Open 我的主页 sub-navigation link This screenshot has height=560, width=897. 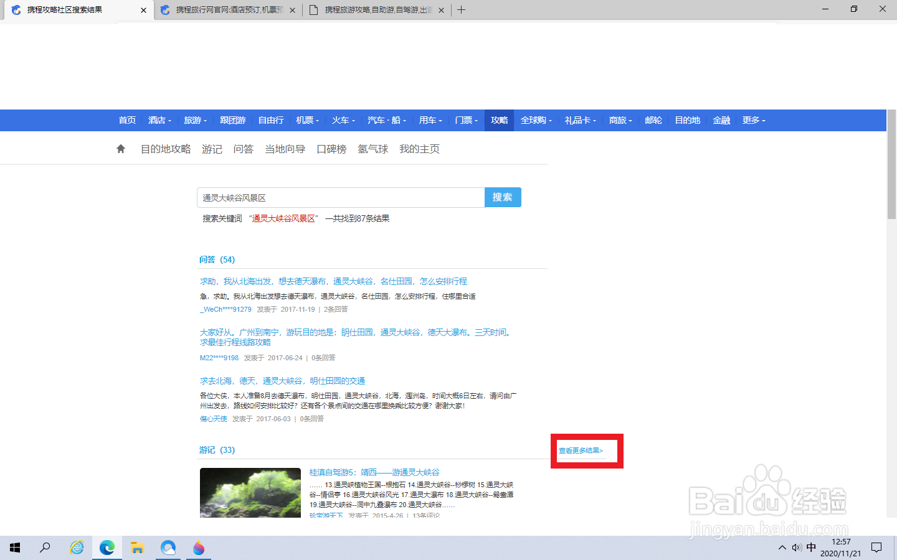tap(419, 149)
